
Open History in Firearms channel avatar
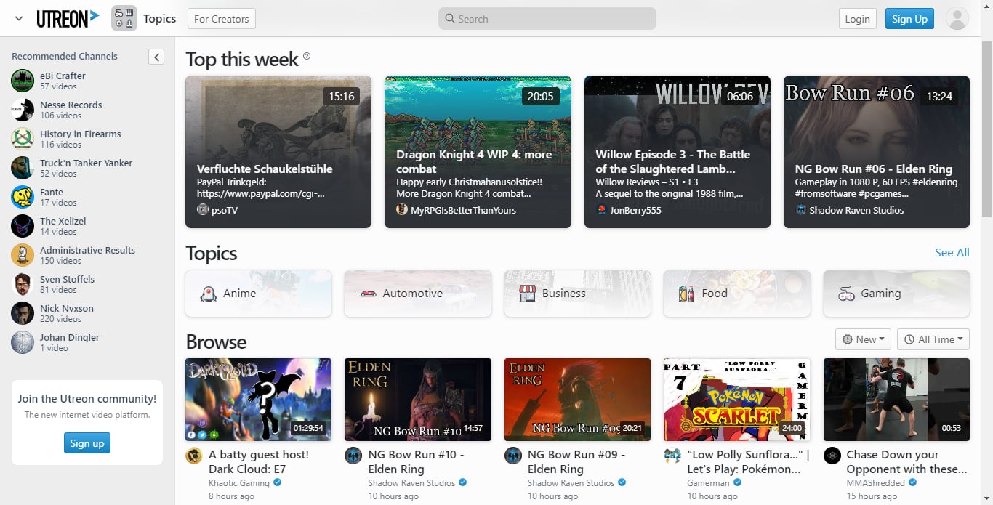click(23, 139)
